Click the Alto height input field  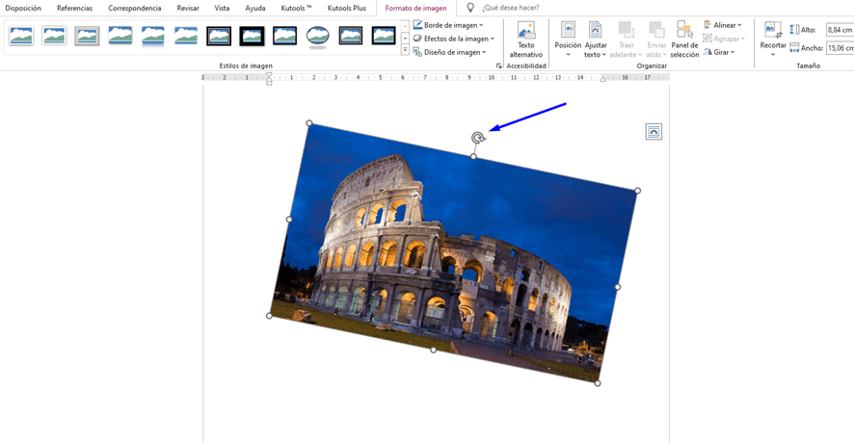[x=839, y=30]
